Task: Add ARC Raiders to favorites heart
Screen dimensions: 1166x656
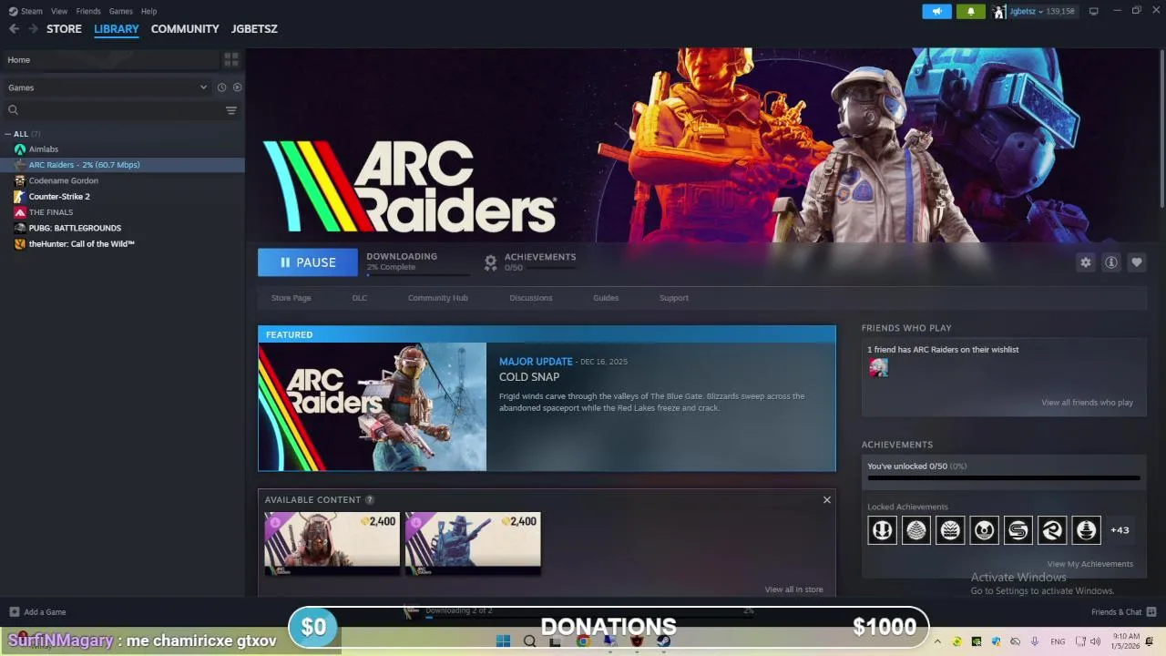Action: 1137,262
